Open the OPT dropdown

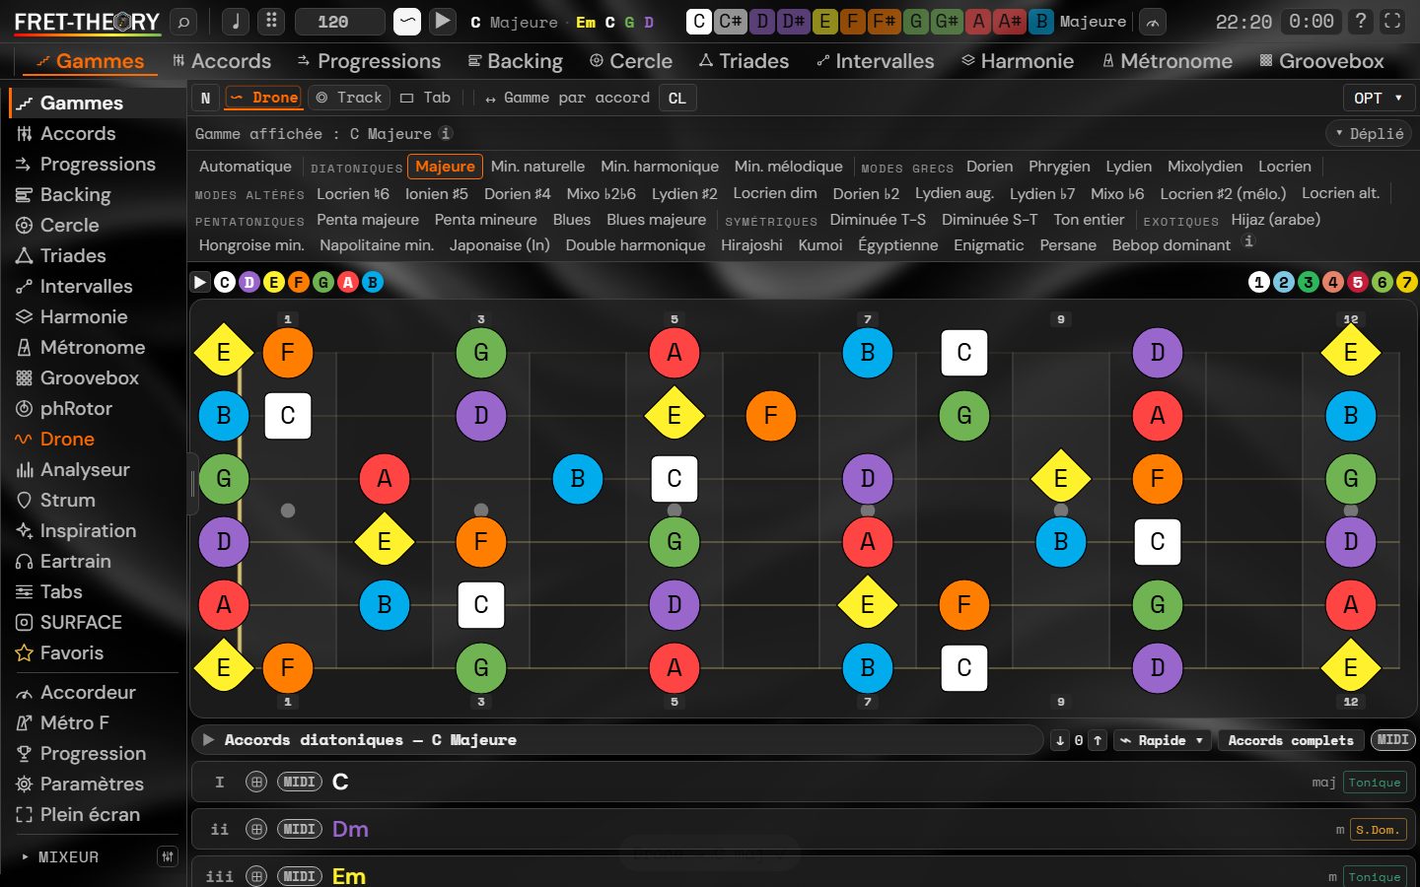[1379, 98]
